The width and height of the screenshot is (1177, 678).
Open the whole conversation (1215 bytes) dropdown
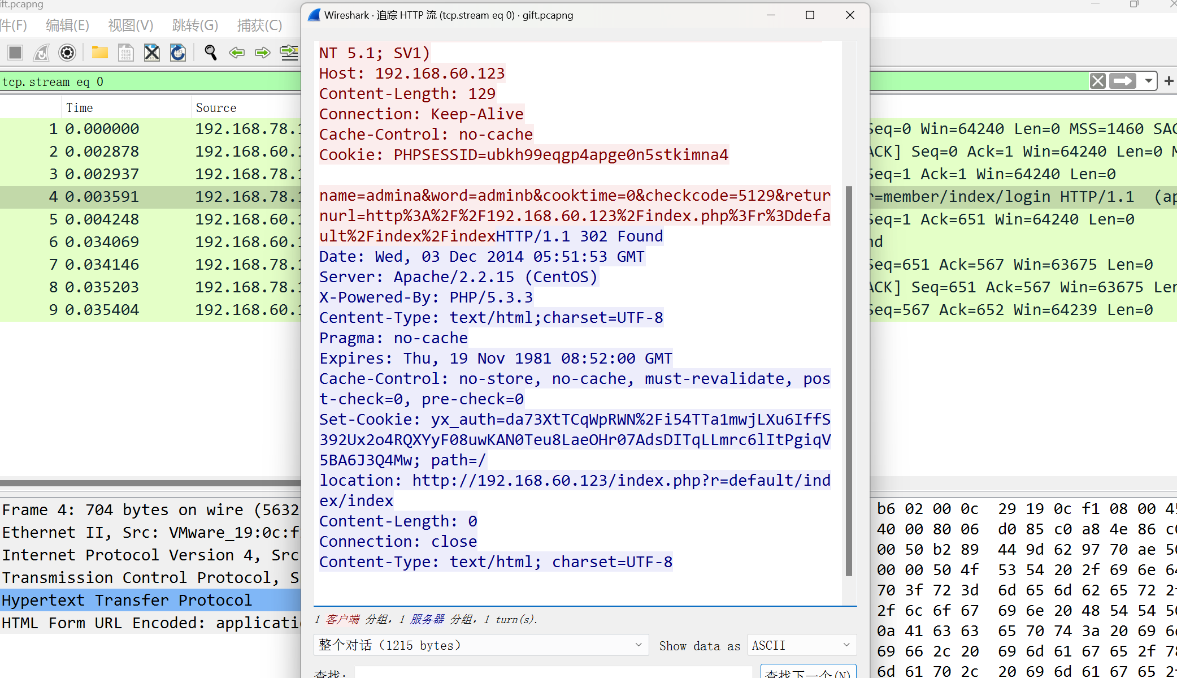pos(480,645)
